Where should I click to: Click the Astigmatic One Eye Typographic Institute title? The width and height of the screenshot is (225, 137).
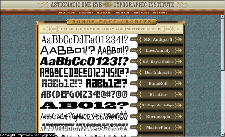(112, 5)
